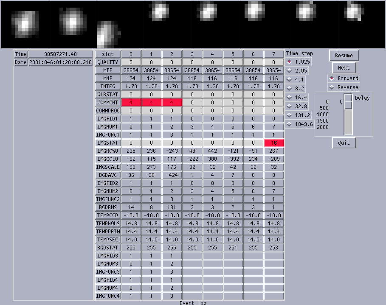386x305 pixels.
Task: Click the IMGSCALE value 273
Action: pos(152,167)
